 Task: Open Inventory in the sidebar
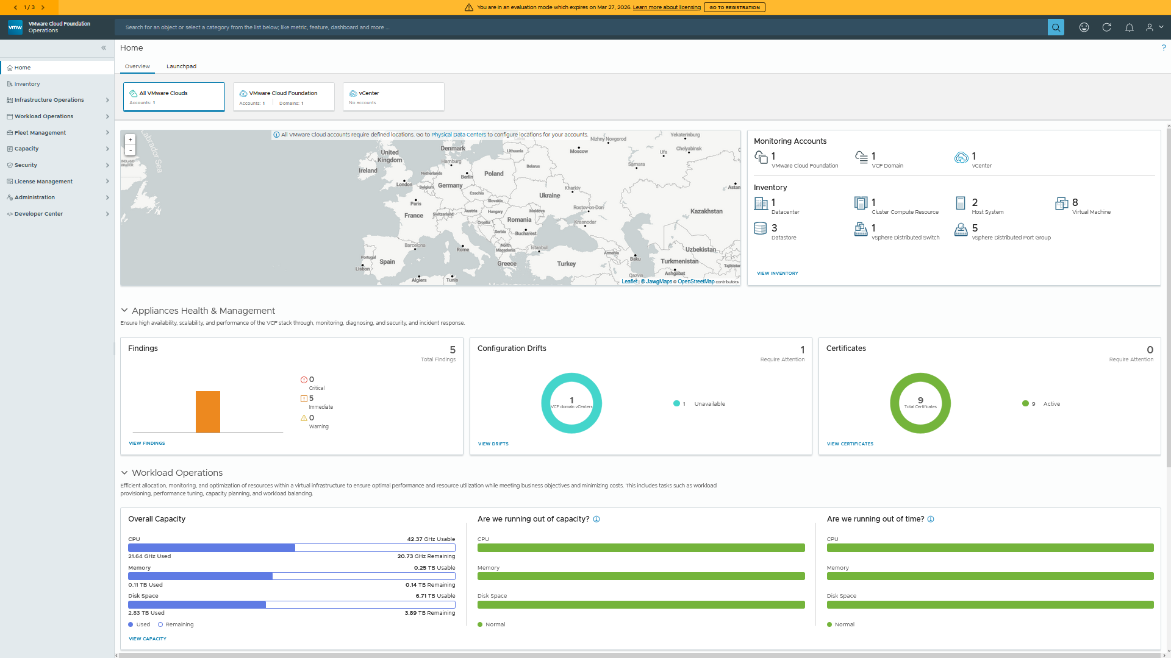[x=27, y=84]
